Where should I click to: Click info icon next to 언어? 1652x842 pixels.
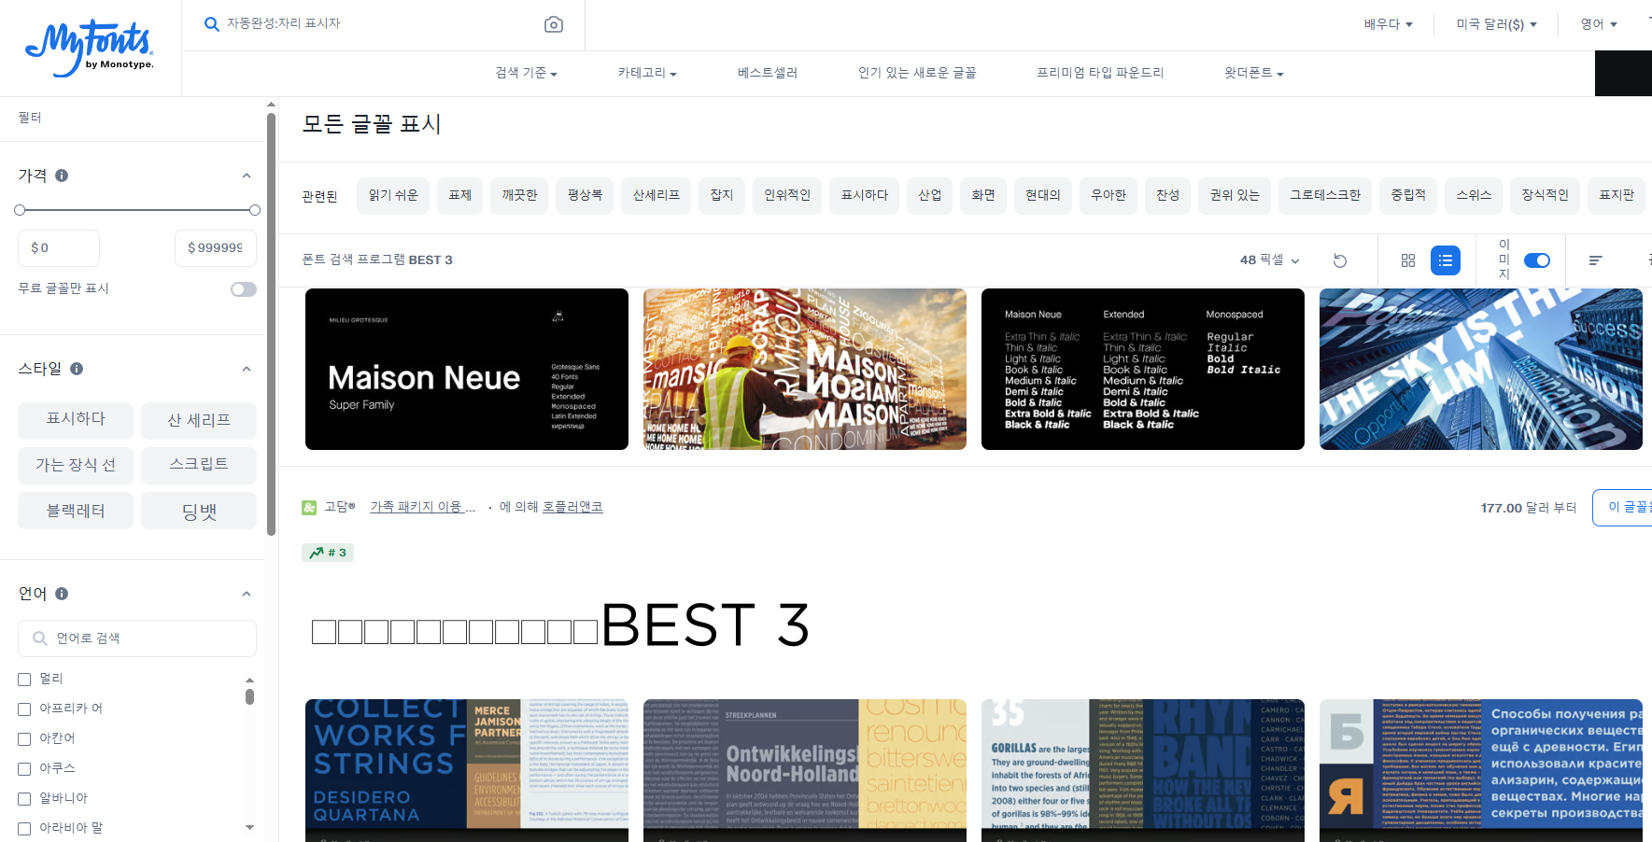pyautogui.click(x=62, y=594)
